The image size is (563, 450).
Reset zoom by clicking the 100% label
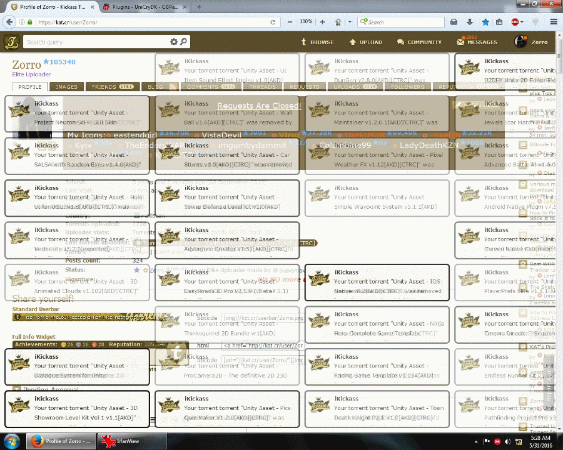tap(306, 21)
